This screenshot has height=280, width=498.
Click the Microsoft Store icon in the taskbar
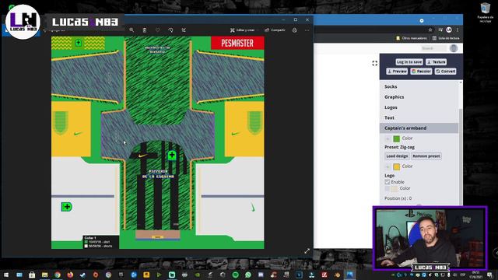(32, 275)
